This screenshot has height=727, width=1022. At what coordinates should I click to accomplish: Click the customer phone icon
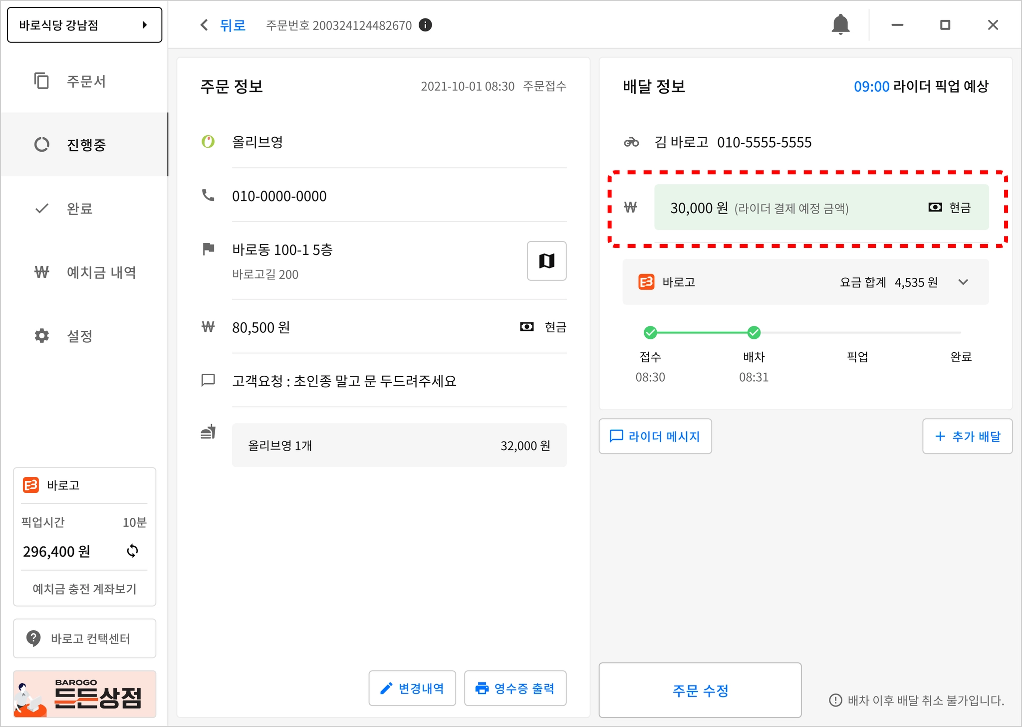coord(208,196)
